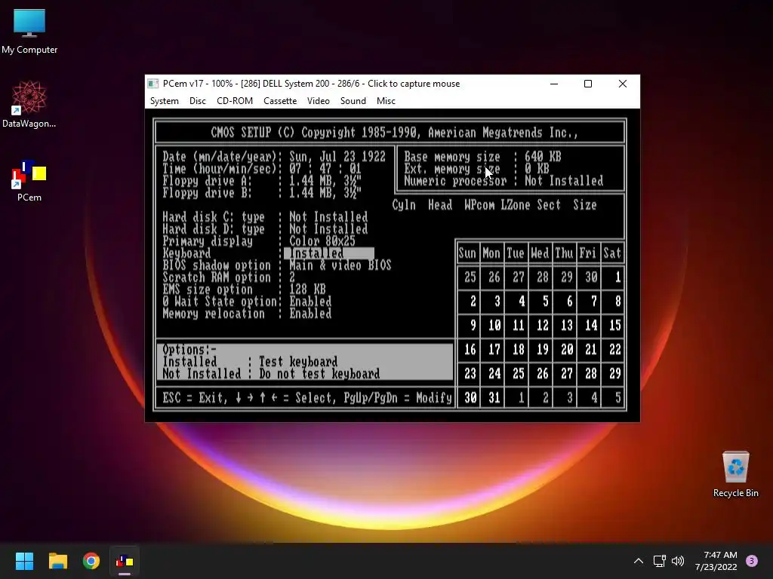Click the '640 KB' base memory value
Viewport: 773px width, 579px height.
(x=543, y=157)
